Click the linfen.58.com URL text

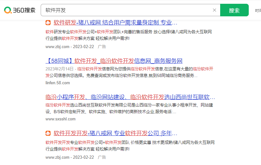pyautogui.click(x=57, y=83)
